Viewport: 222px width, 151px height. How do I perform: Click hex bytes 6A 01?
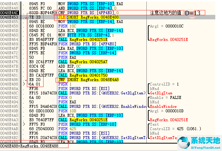pos(35,84)
